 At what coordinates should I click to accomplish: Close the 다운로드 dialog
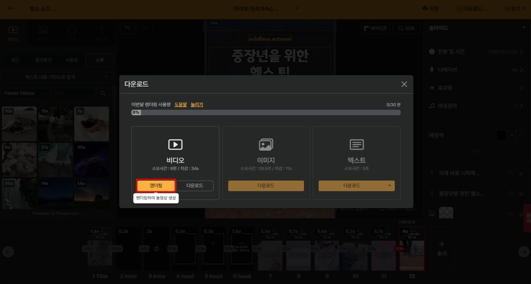tap(404, 84)
